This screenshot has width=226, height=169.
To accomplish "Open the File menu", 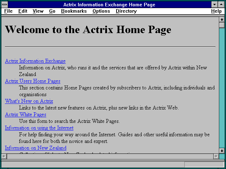I will 8,11.
